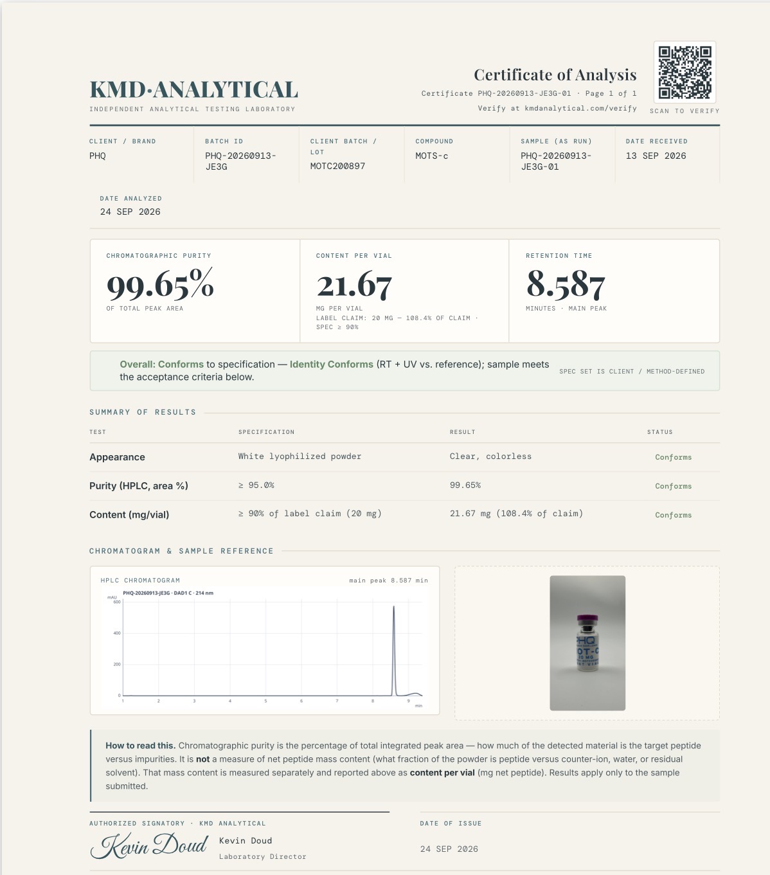Click the main peak 8.587 min label
Viewport: 770px width, 875px height.
(388, 581)
